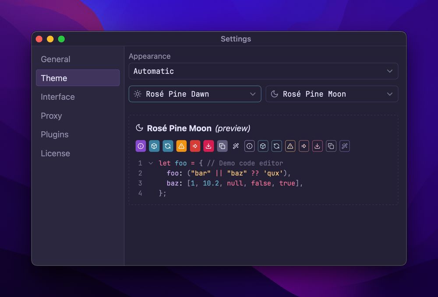This screenshot has height=297, width=438.
Task: Click the outlined copy icon button
Action: [331, 146]
